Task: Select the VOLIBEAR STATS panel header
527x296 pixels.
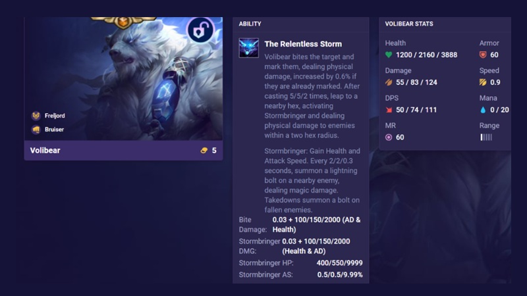Action: 409,24
